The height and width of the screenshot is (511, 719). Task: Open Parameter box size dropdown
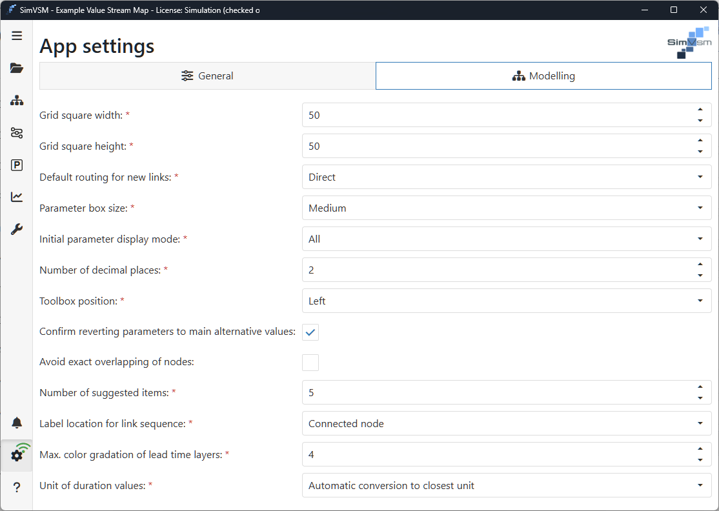pyautogui.click(x=507, y=208)
